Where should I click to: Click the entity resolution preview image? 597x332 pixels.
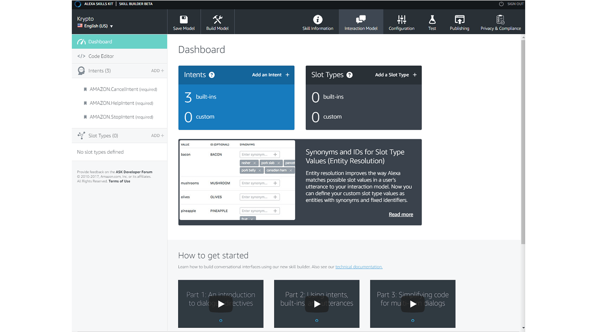(x=237, y=180)
